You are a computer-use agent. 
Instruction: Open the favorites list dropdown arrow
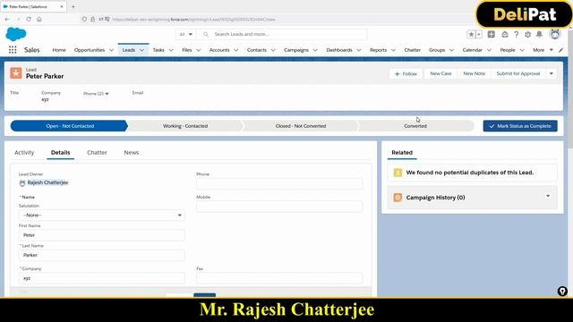tap(479, 34)
